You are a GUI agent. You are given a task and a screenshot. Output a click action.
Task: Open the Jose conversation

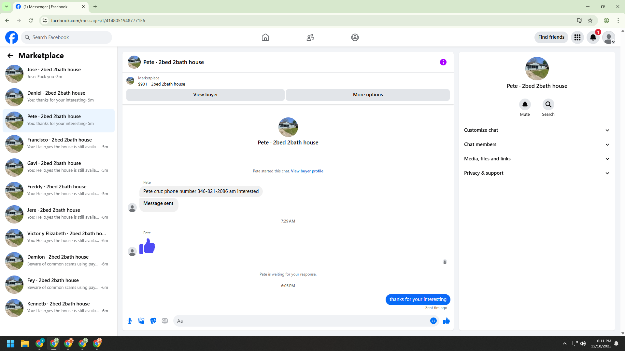[59, 74]
